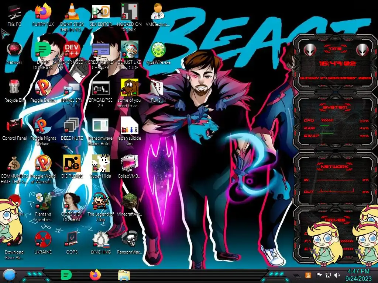This screenshot has width=378, height=283.
Task: Select the BE JUST LIKE THE DUDE icon
Action: pyautogui.click(x=129, y=50)
